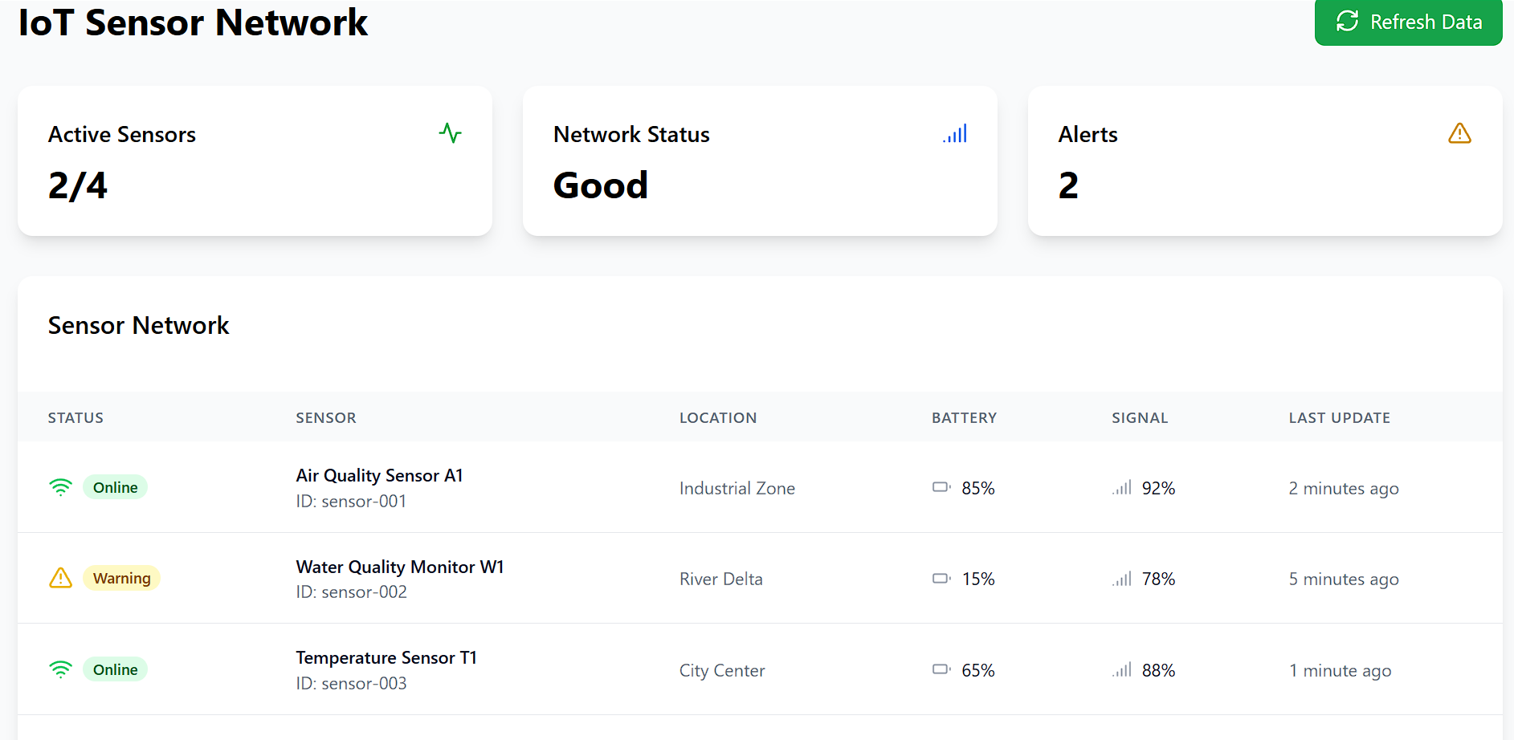This screenshot has width=1514, height=740.
Task: Click the signal bars icon on Network Status
Action: click(x=955, y=133)
